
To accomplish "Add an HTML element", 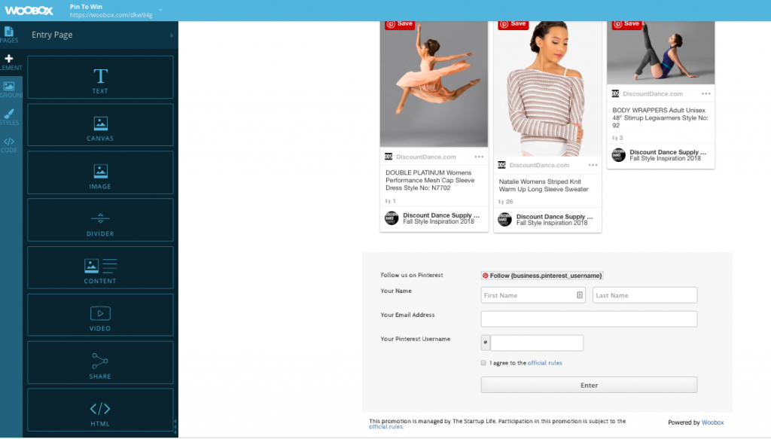I will click(100, 410).
